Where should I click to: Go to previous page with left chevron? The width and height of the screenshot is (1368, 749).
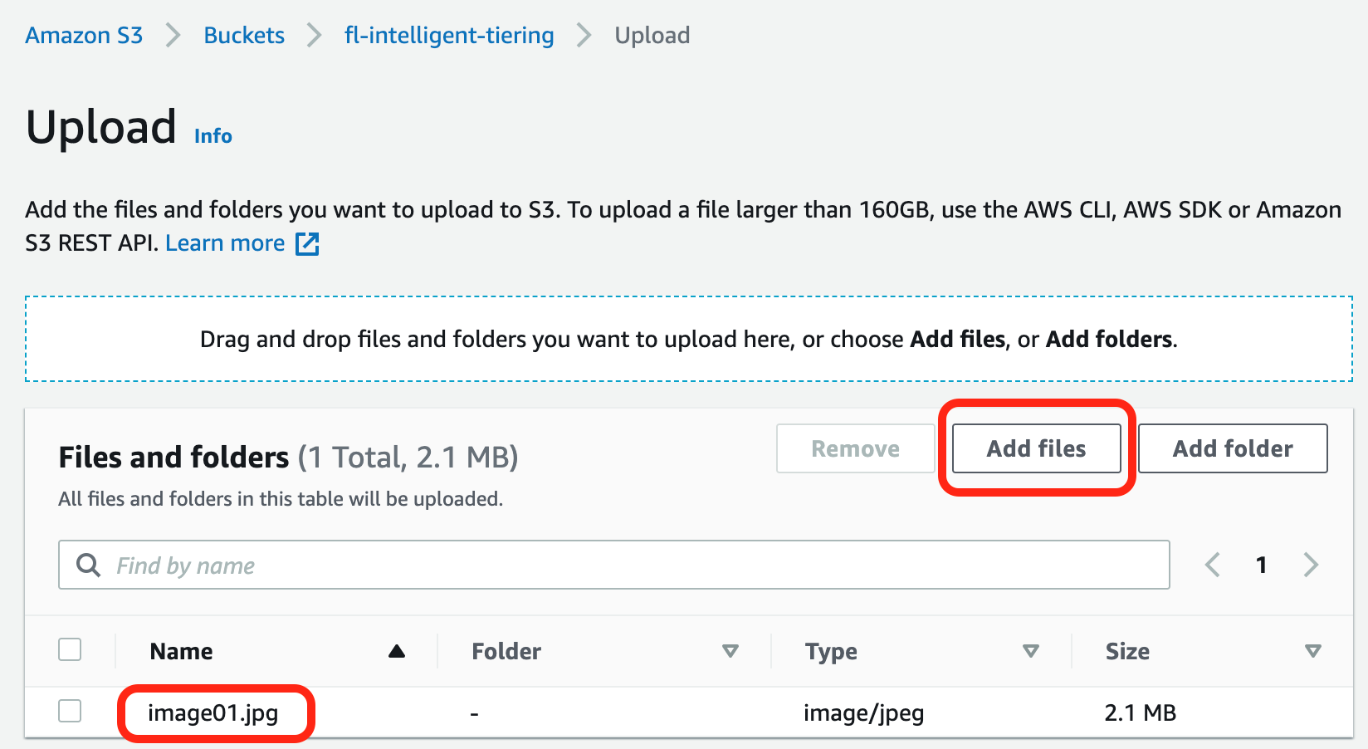point(1213,565)
